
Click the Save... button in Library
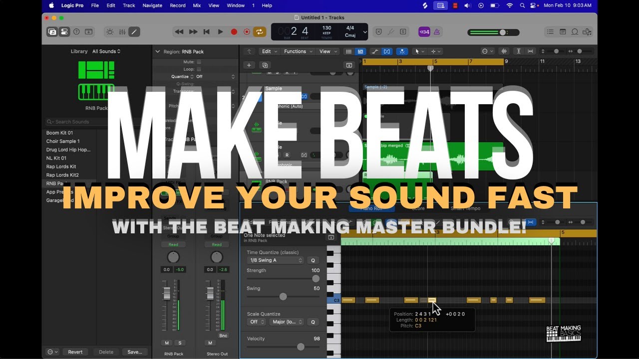click(135, 352)
